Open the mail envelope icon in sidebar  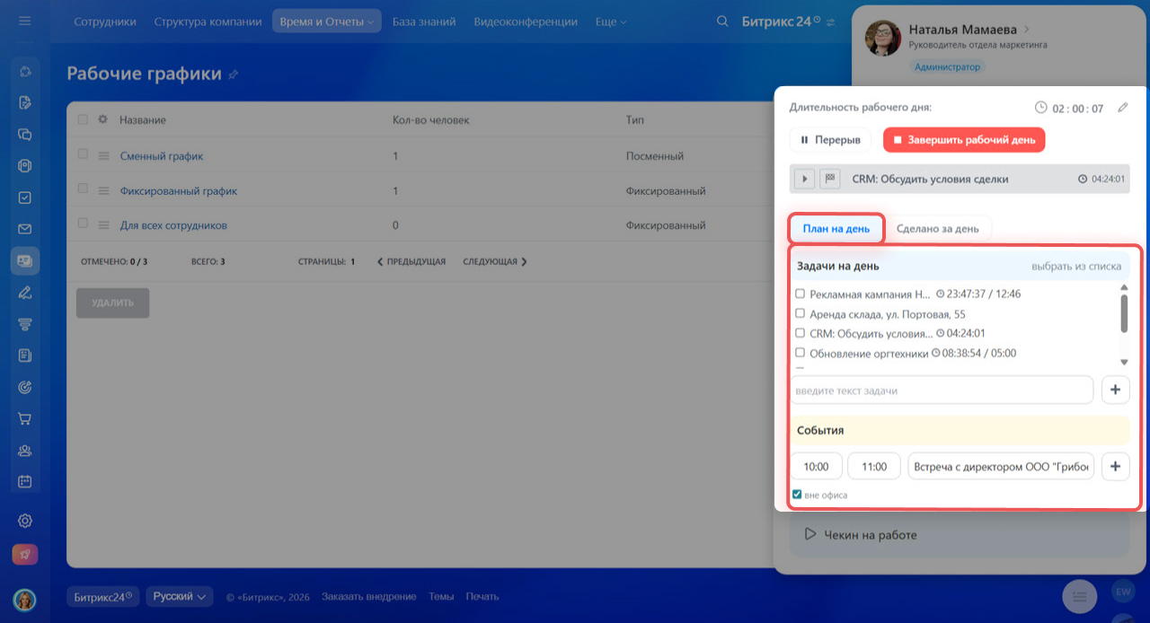25,229
